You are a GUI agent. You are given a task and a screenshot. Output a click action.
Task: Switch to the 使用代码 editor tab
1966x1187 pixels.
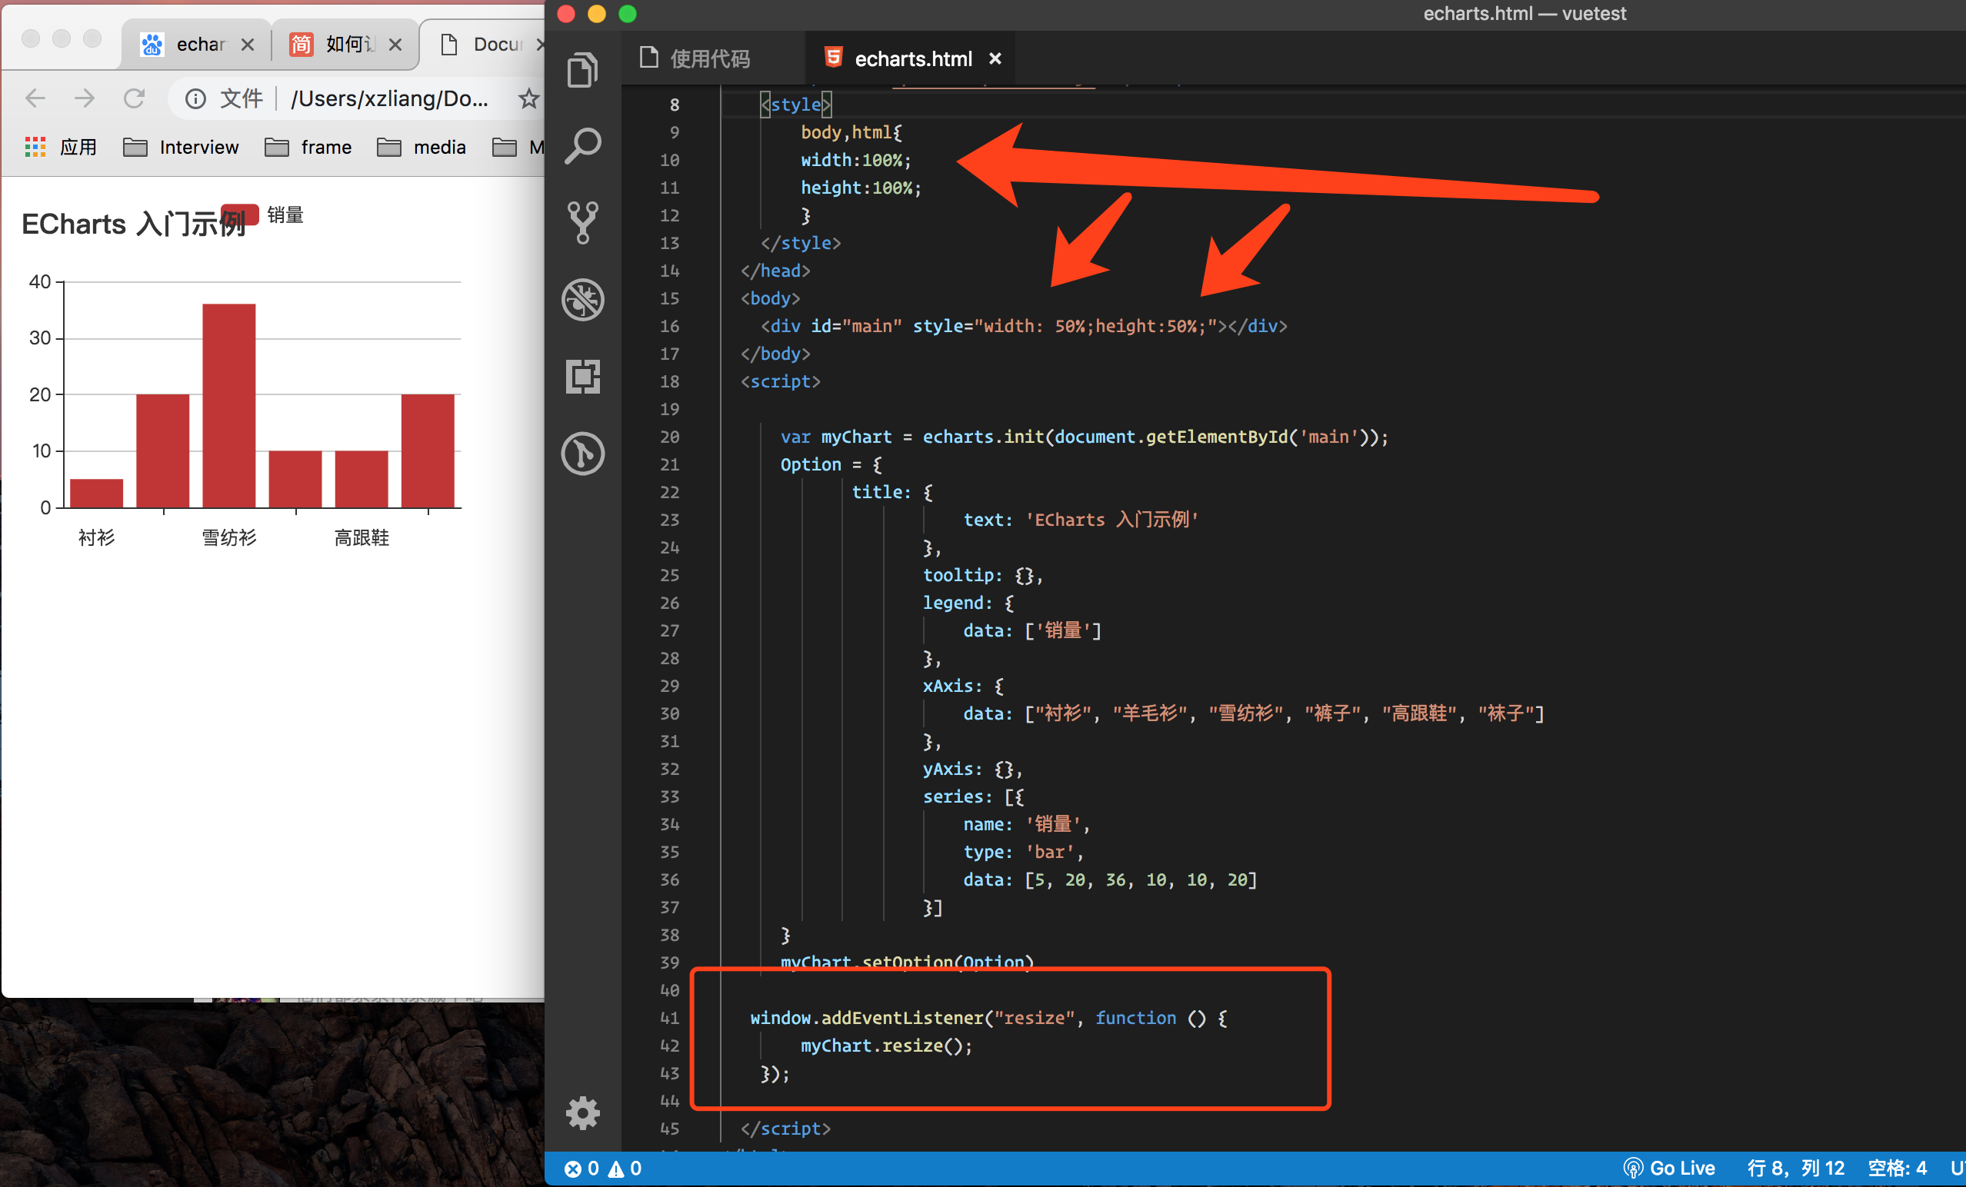708,58
